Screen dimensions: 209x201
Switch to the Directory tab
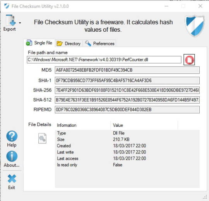[x=69, y=44]
